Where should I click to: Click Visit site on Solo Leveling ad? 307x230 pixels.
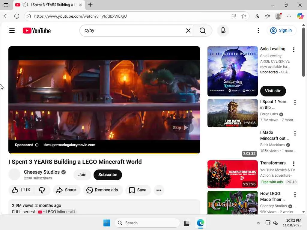click(x=273, y=91)
